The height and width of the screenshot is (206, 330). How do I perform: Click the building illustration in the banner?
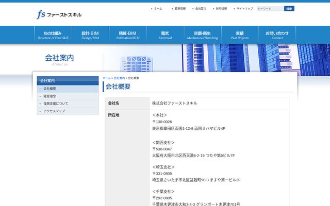coord(137,64)
